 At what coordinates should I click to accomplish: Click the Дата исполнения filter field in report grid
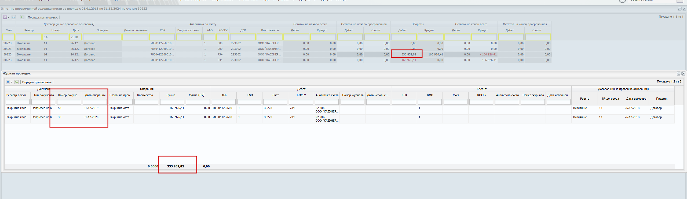pyautogui.click(x=135, y=37)
